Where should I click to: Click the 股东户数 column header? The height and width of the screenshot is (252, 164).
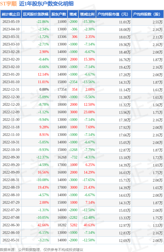[x=59, y=14]
